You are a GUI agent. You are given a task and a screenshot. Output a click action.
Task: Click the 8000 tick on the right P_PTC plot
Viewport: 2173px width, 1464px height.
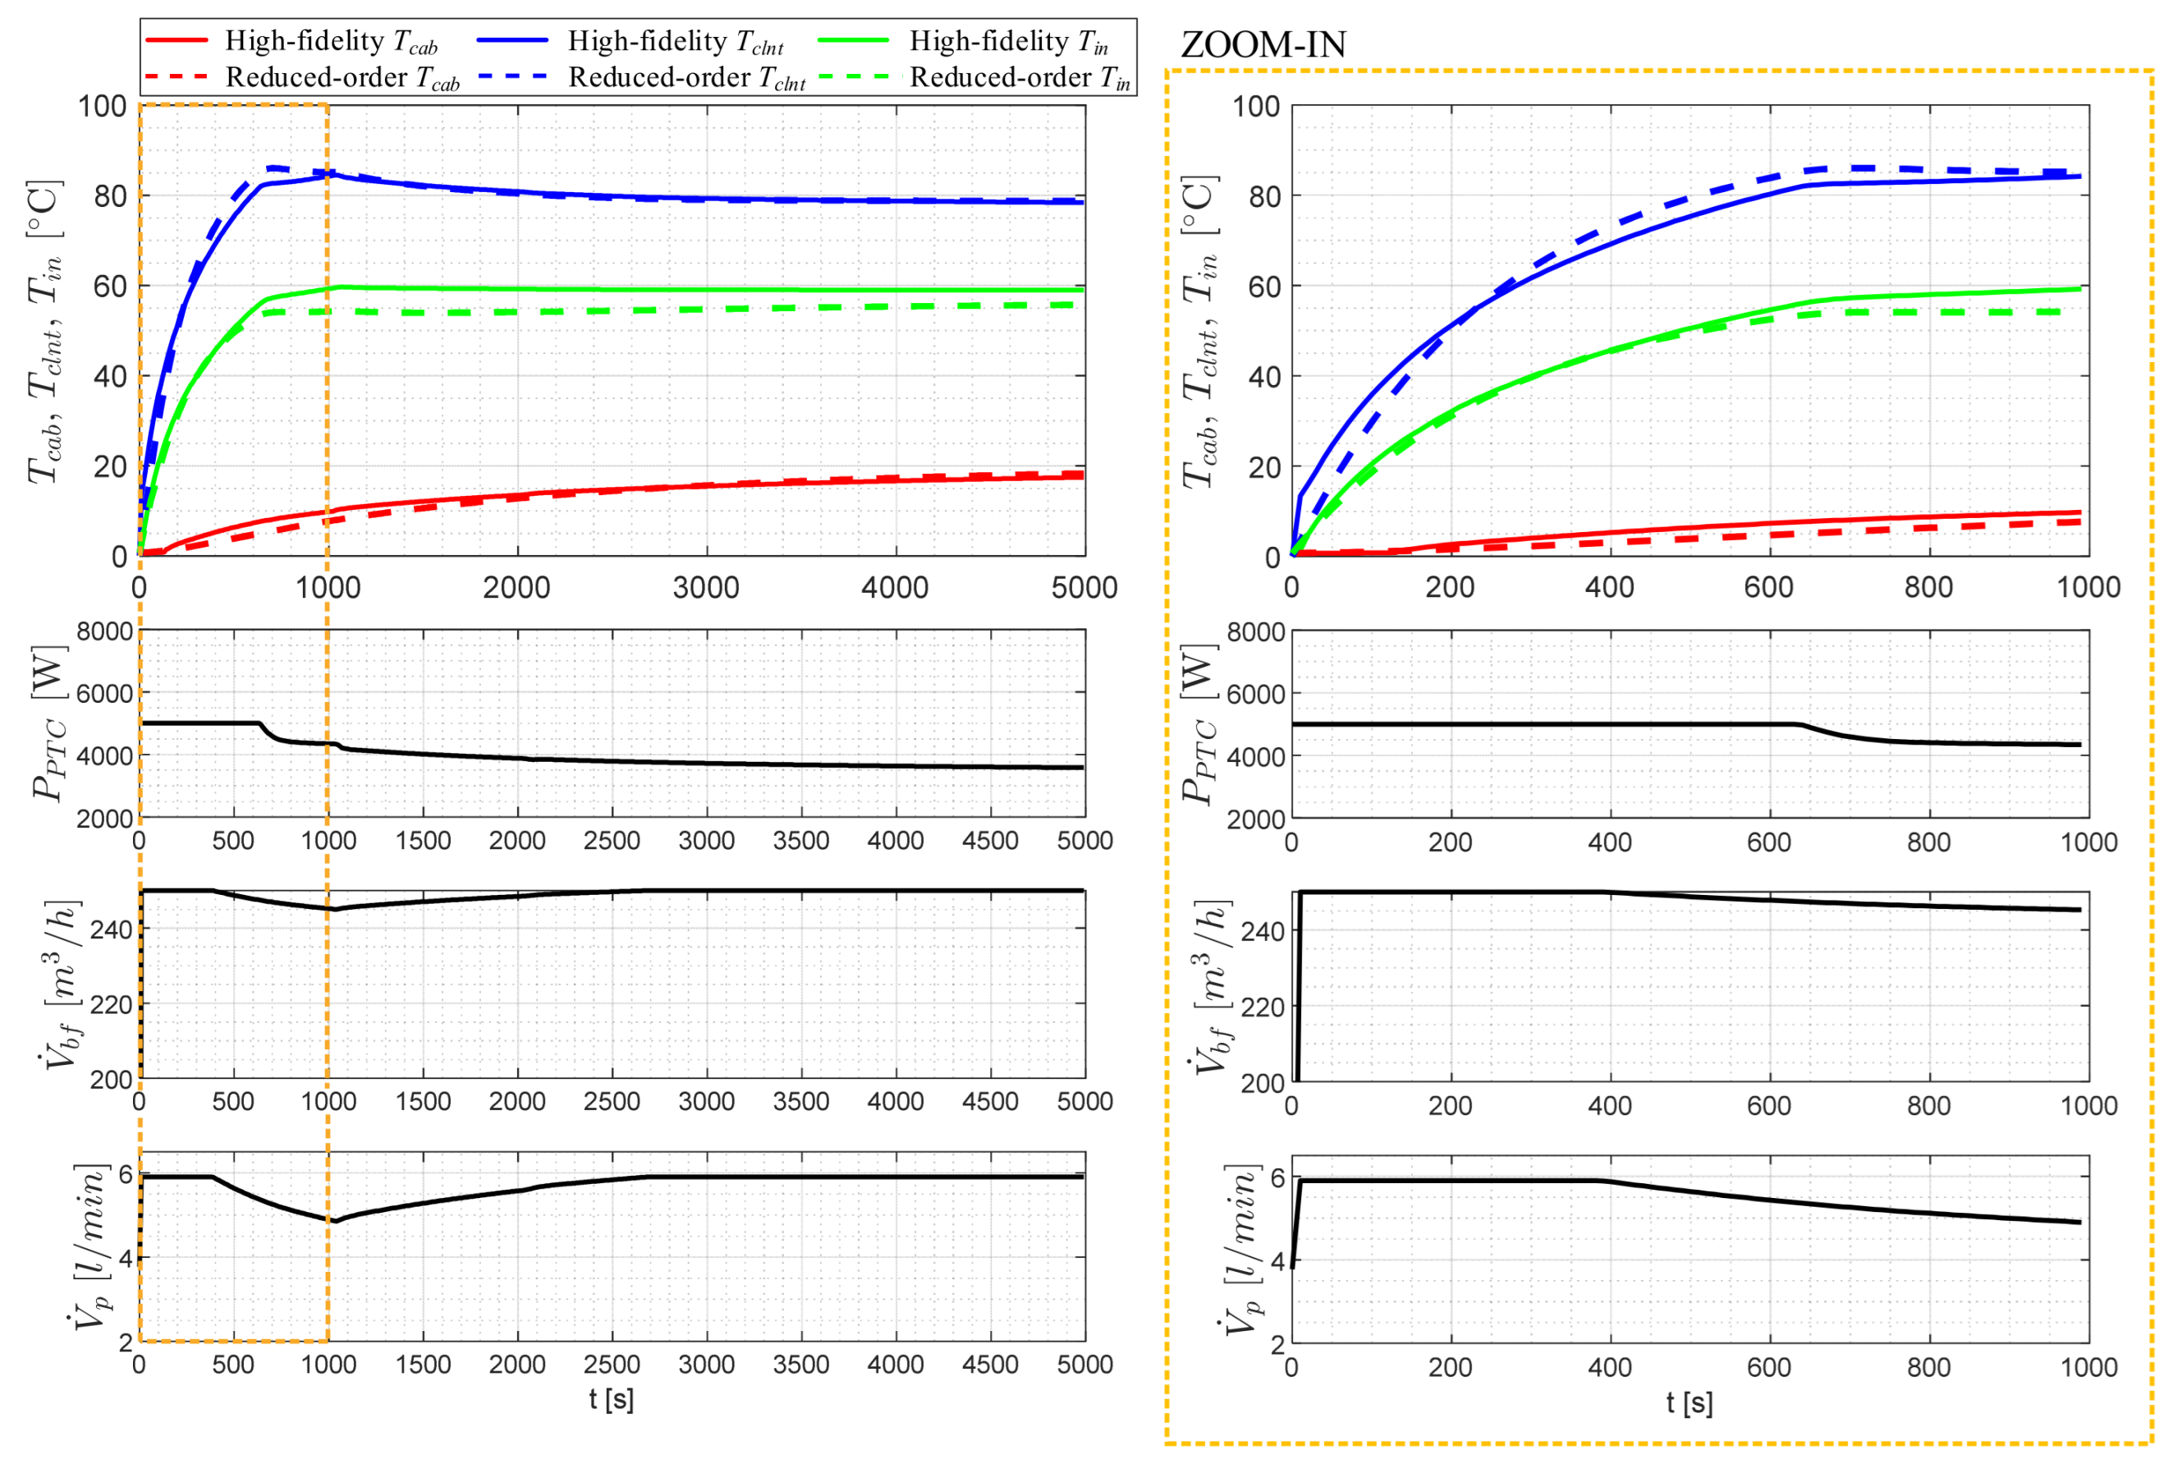pyautogui.click(x=1255, y=632)
